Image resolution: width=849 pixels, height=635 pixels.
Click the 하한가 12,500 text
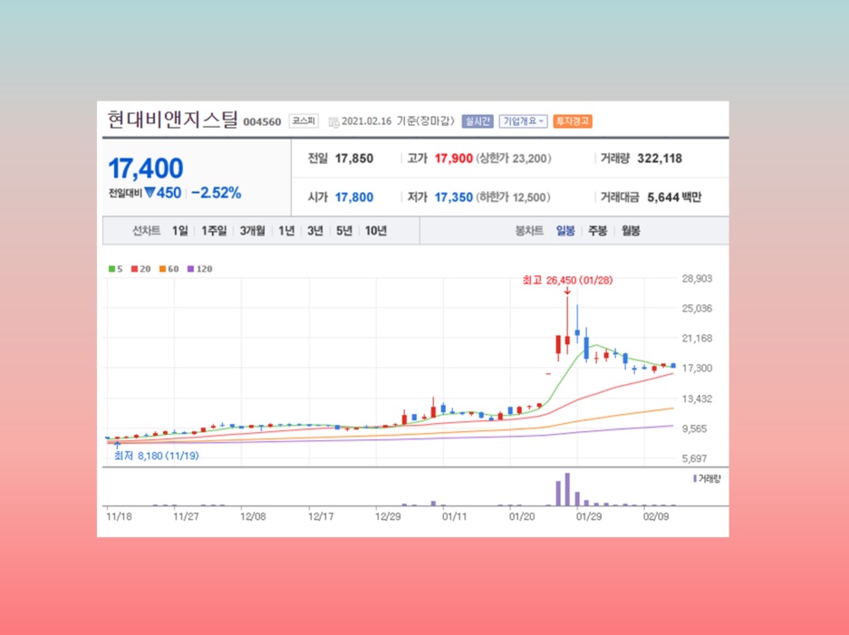[514, 197]
